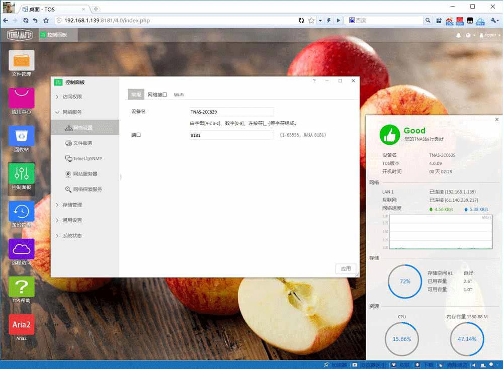The width and height of the screenshot is (503, 369).
Task: Click the 应用 (Apply) button
Action: coord(346,268)
